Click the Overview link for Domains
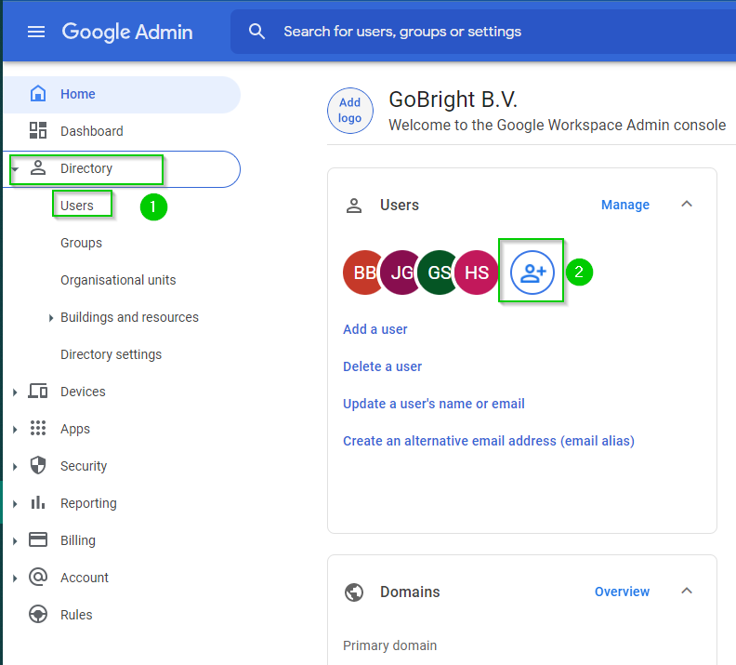Screen dimensions: 736x665 click(x=622, y=592)
